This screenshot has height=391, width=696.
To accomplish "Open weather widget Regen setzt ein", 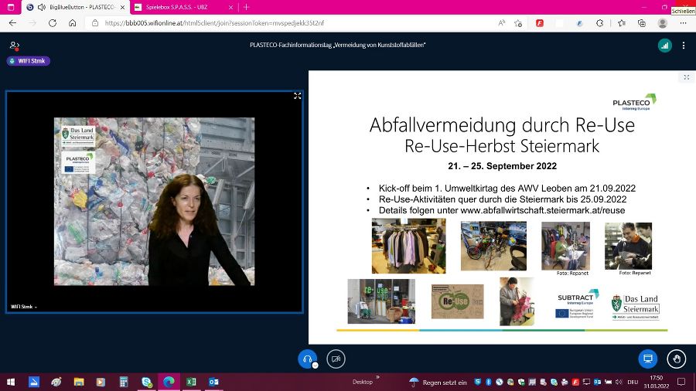I will (438, 382).
